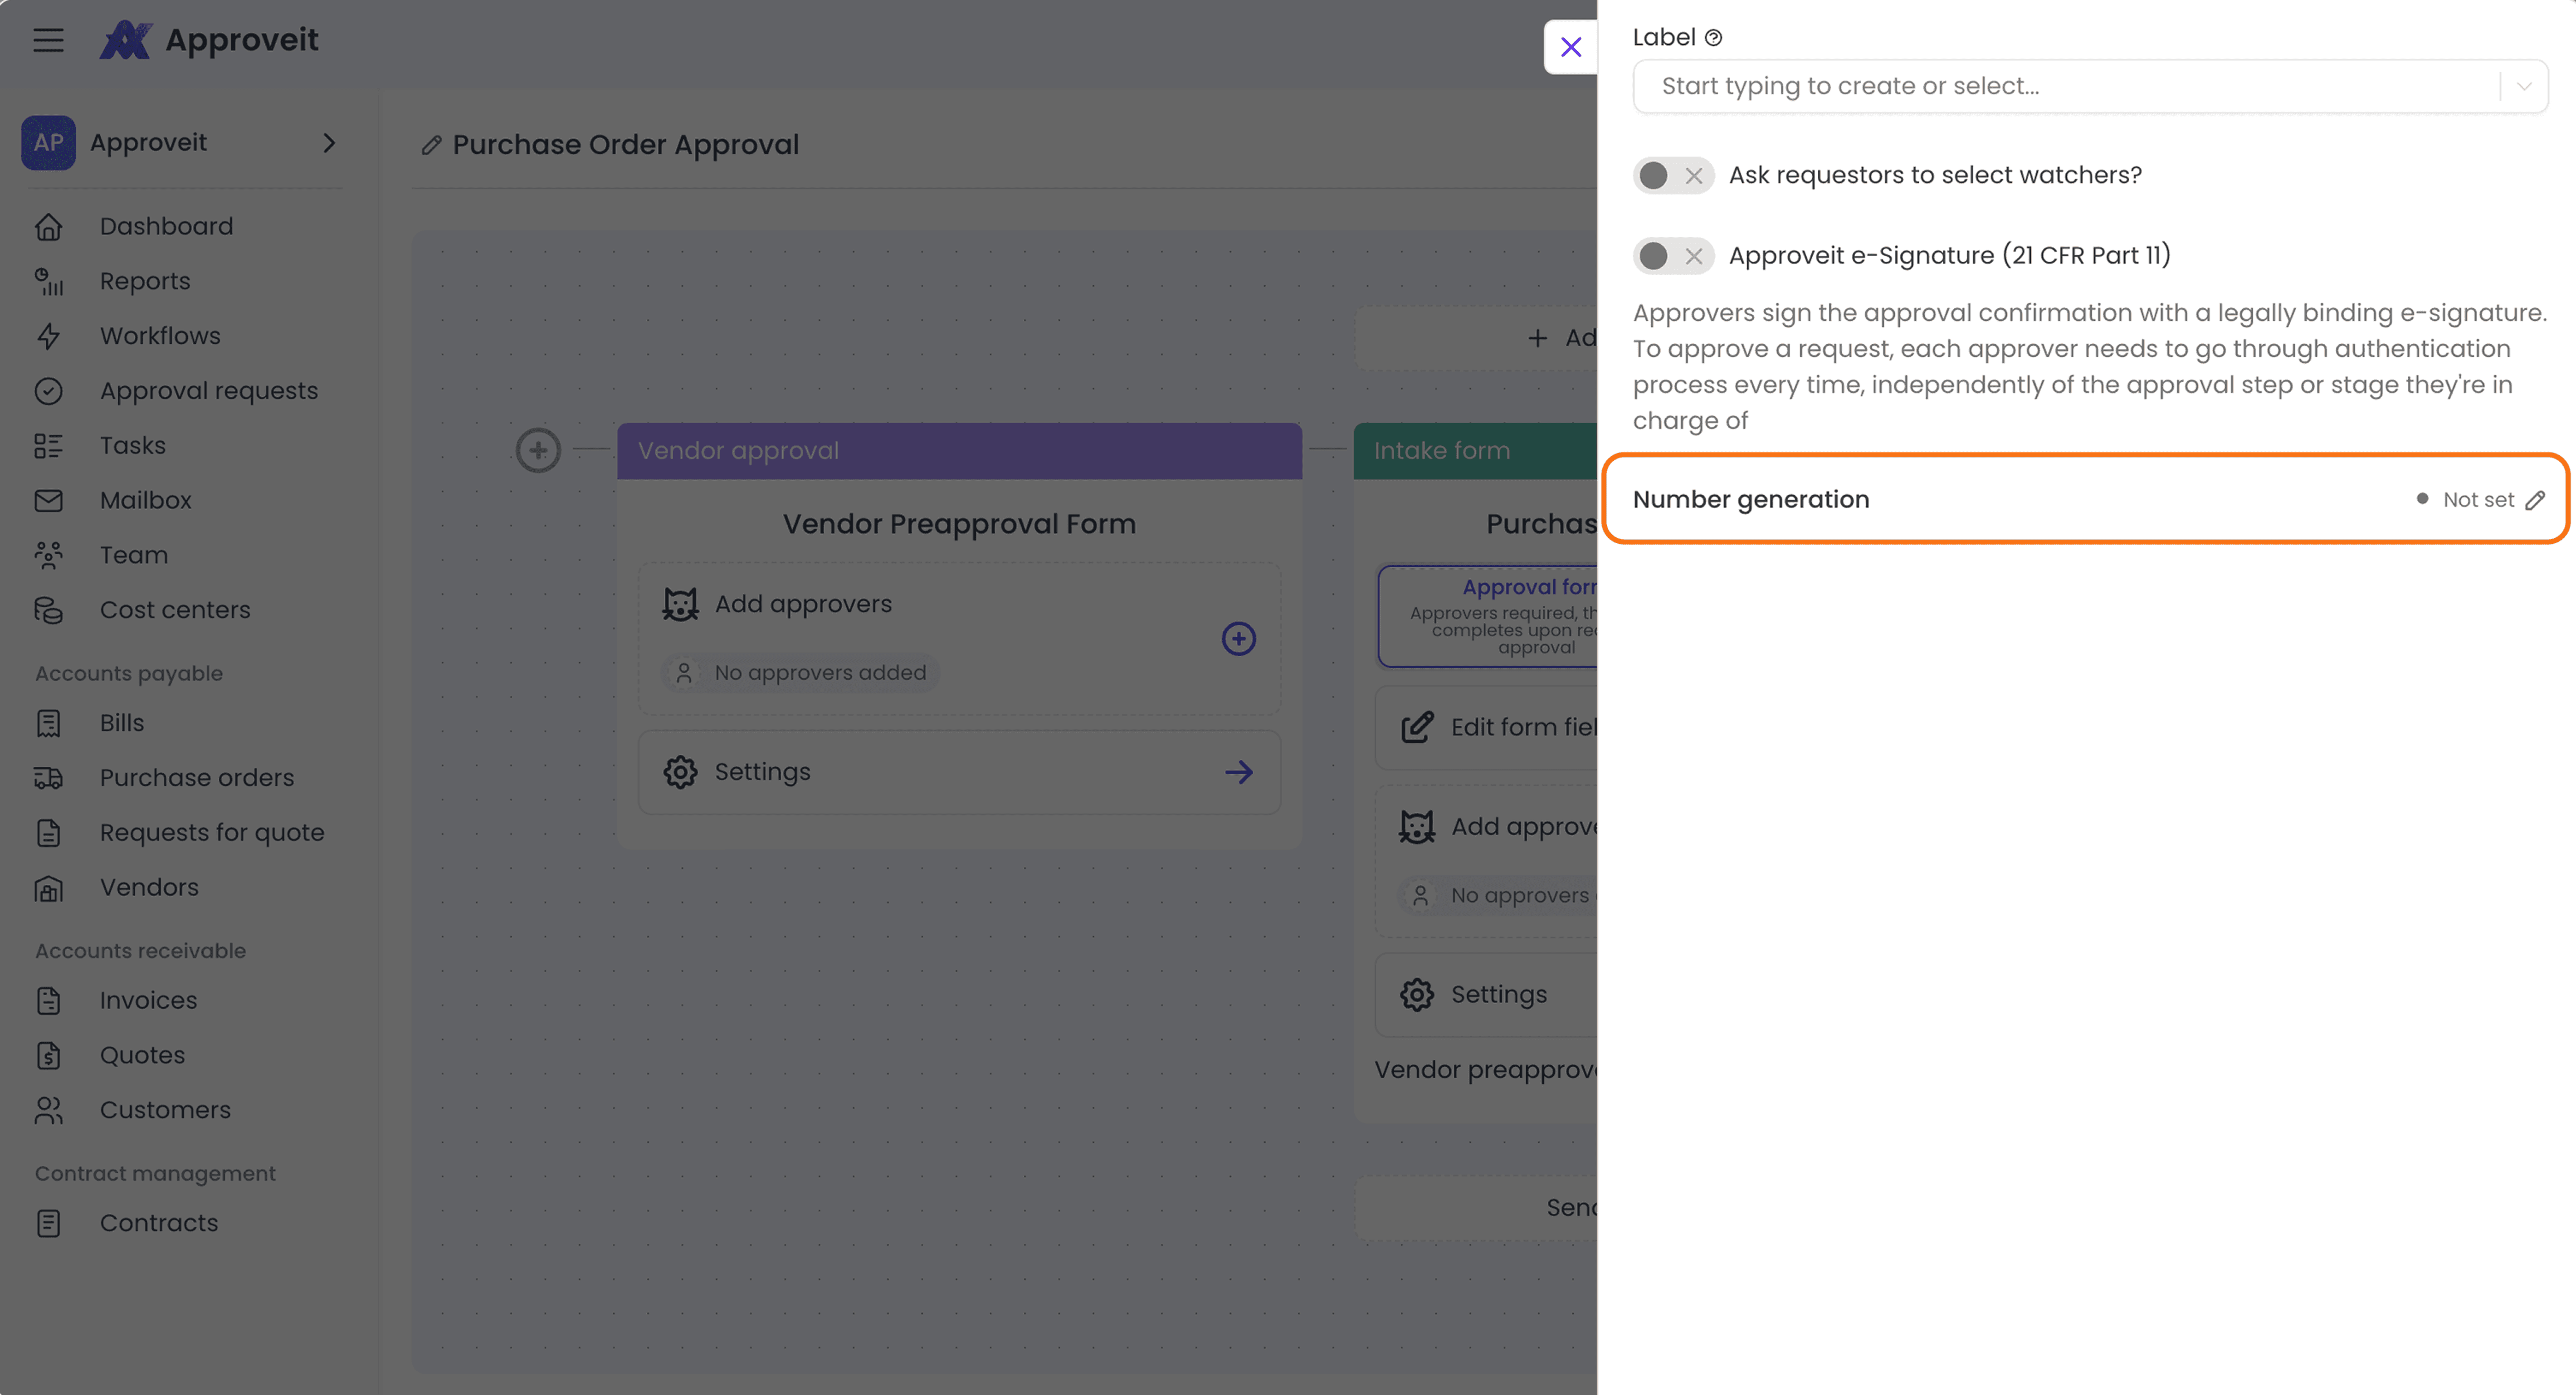Close the settings side panel
This screenshot has width=2576, height=1395.
point(1570,47)
